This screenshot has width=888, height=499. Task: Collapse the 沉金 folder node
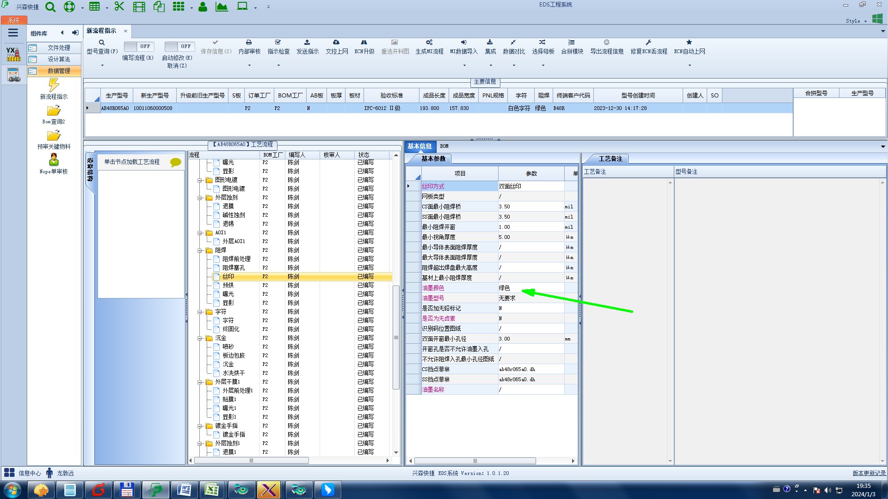click(x=200, y=338)
